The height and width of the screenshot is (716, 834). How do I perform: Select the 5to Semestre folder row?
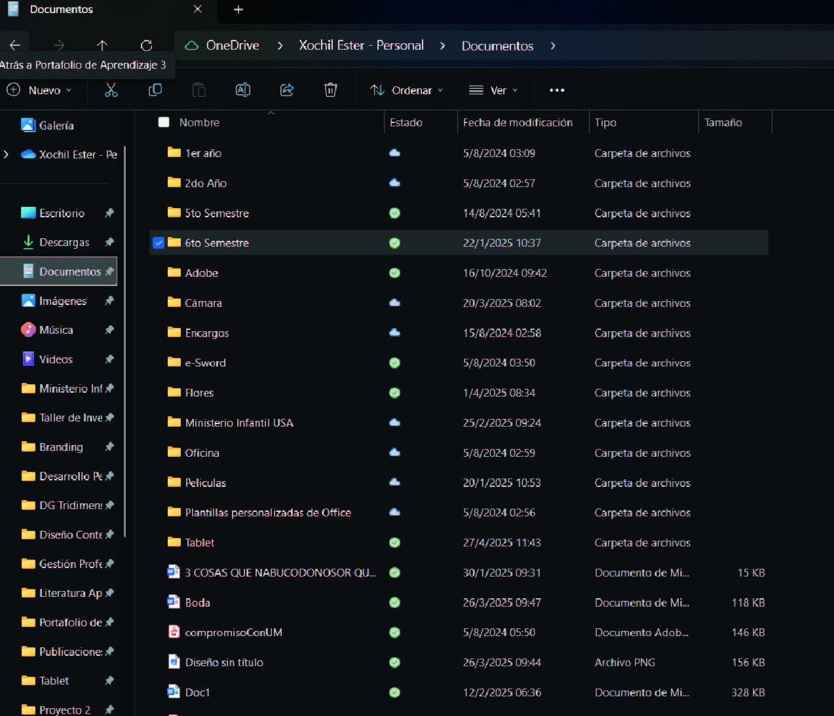tap(459, 213)
